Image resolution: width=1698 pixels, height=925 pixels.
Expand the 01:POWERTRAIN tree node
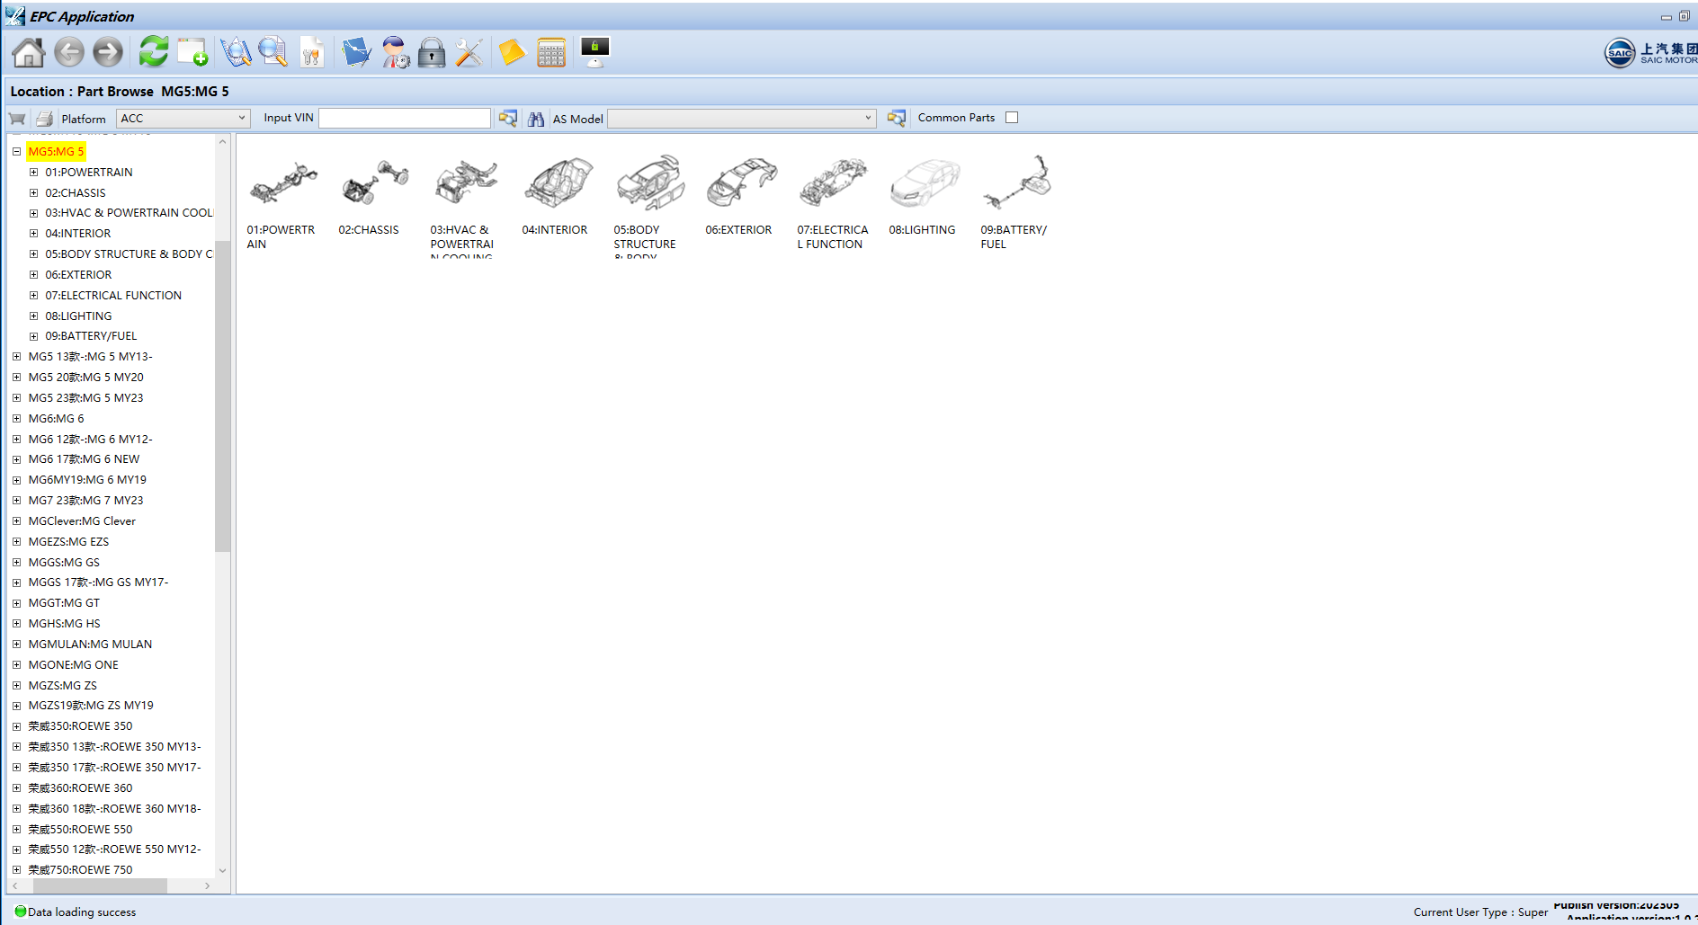pyautogui.click(x=33, y=173)
